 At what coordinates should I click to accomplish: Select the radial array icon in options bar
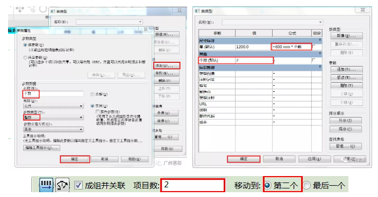coord(62,185)
